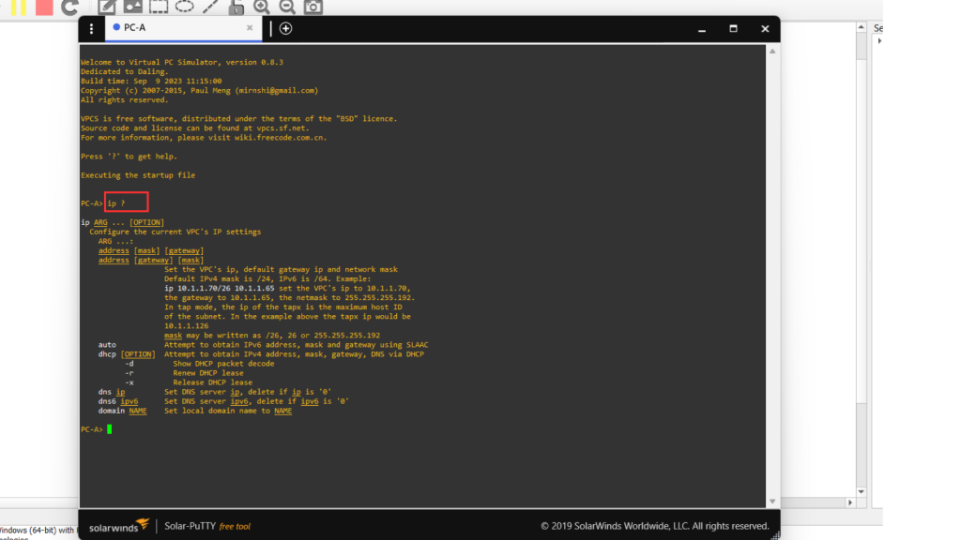Image resolution: width=961 pixels, height=540 pixels.
Task: Take a screenshot with the camera icon
Action: click(313, 6)
